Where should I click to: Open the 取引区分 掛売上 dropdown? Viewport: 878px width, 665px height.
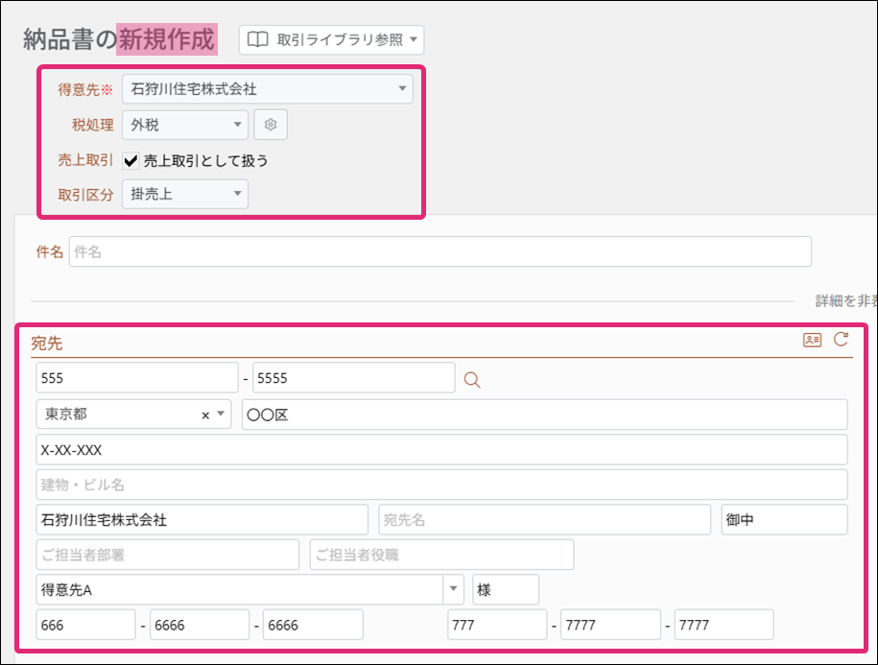coord(237,194)
